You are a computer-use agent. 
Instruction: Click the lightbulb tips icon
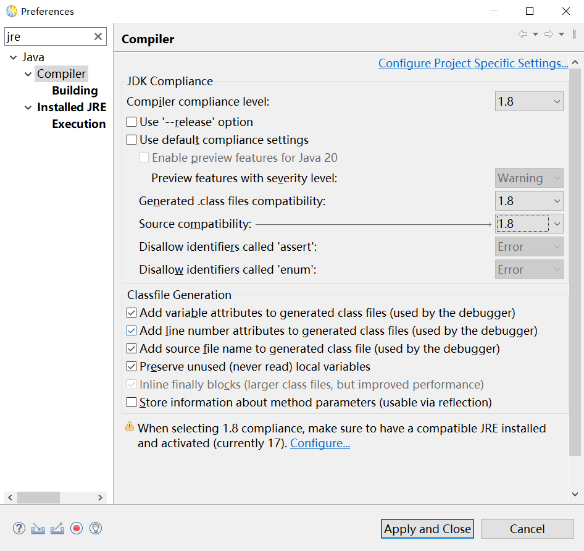click(x=96, y=528)
